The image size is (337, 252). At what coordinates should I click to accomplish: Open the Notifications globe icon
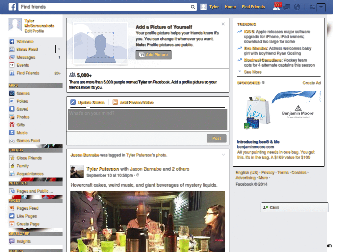297,7
